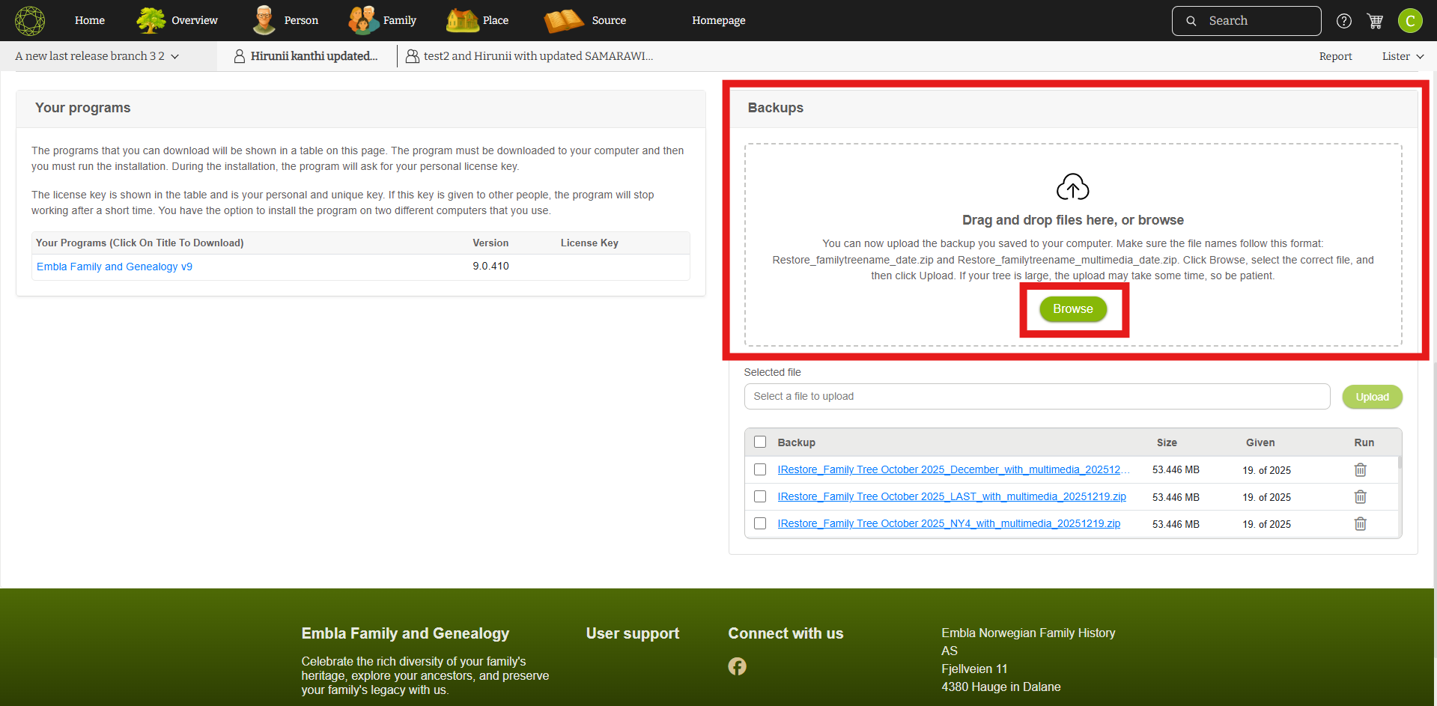Delete the NY4_with_multimedia backup via trash icon
This screenshot has width=1437, height=706.
[1360, 524]
